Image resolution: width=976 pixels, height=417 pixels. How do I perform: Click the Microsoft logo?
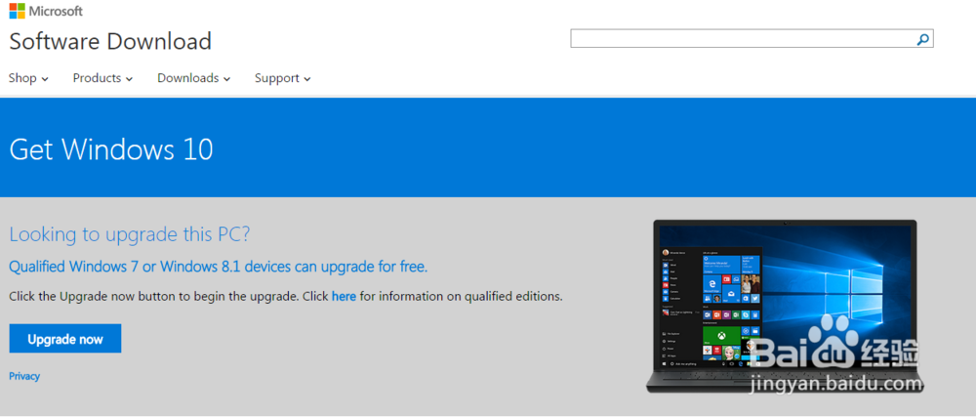(46, 11)
